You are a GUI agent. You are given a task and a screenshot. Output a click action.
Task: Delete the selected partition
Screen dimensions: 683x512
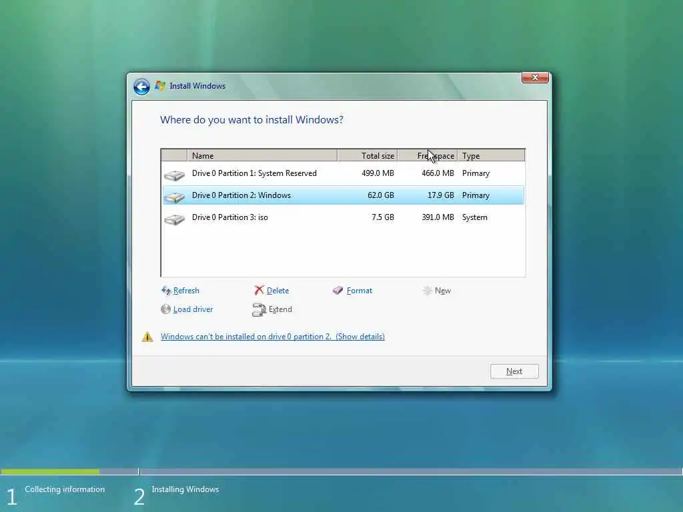pyautogui.click(x=277, y=291)
